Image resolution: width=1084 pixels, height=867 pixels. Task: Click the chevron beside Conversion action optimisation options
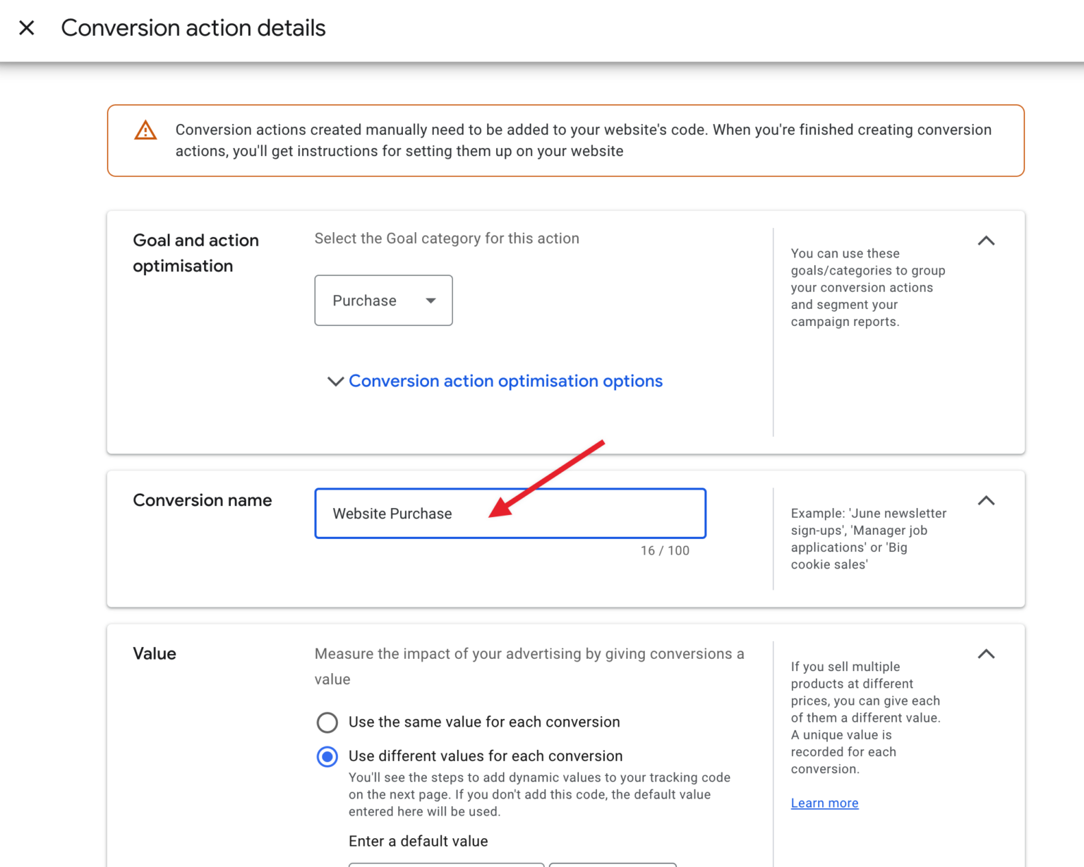[336, 381]
